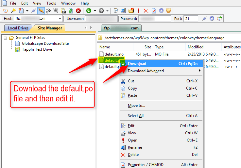Image resolution: width=241 pixels, height=168 pixels.
Task: Sort by Name column header
Action: (115, 47)
